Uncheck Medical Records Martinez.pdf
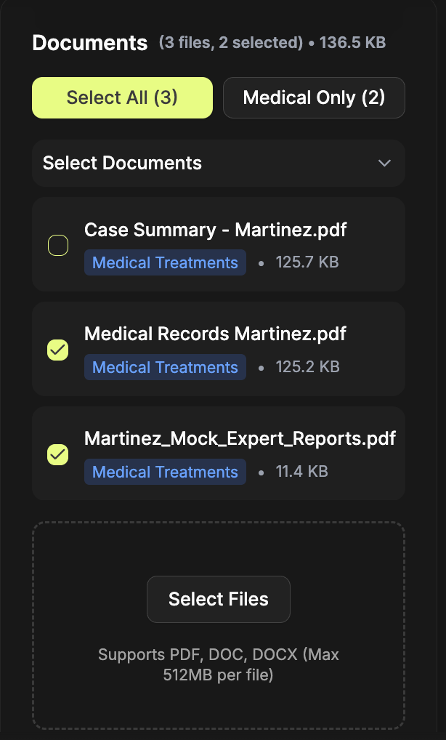This screenshot has width=446, height=740. [58, 350]
